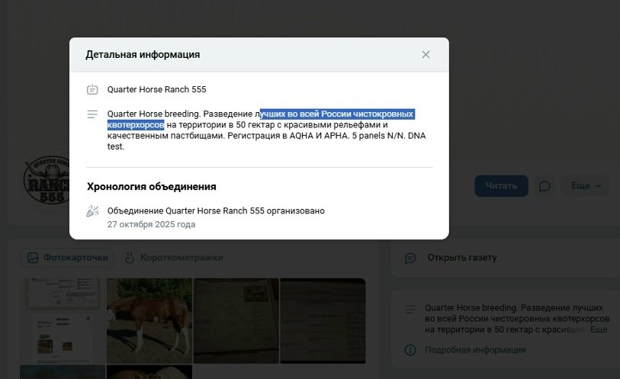Open the first document photo thumbnail

63,320
